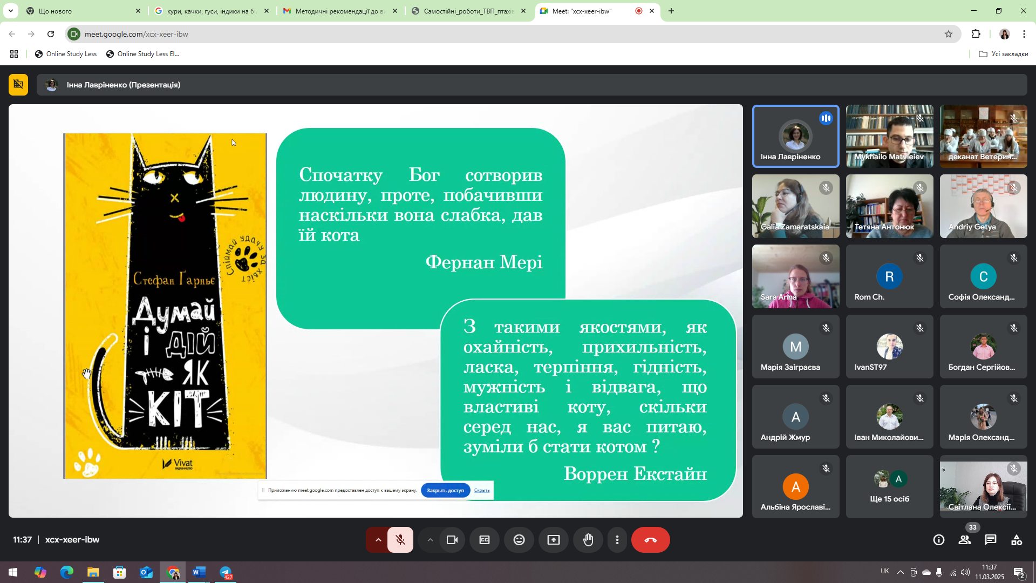
Task: Switch UK keyboard language indicator
Action: point(885,571)
